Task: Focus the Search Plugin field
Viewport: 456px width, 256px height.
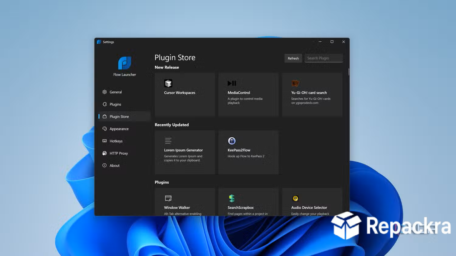Action: [324, 58]
